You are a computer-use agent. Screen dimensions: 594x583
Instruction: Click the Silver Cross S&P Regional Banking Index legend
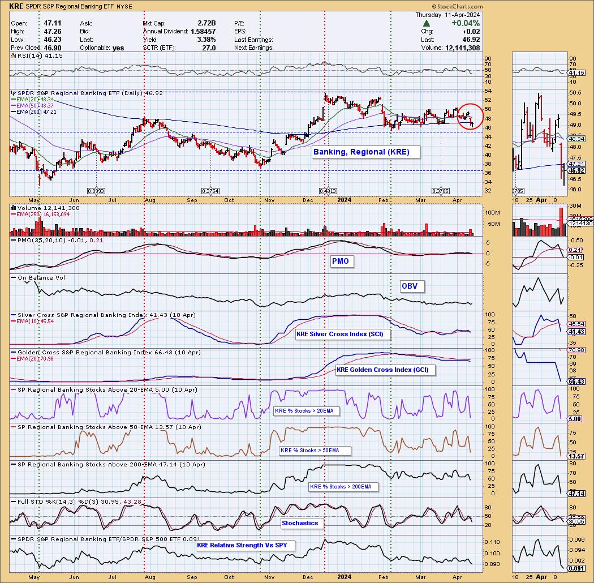(103, 315)
